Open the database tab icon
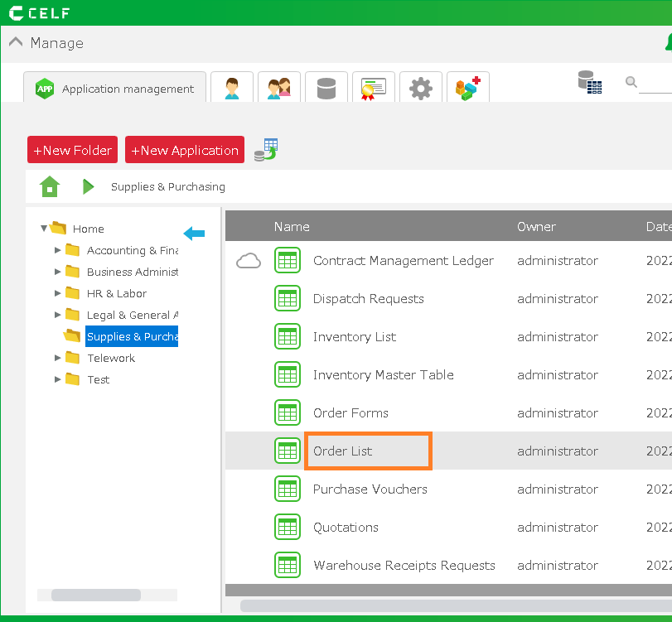The width and height of the screenshot is (672, 622). (326, 87)
